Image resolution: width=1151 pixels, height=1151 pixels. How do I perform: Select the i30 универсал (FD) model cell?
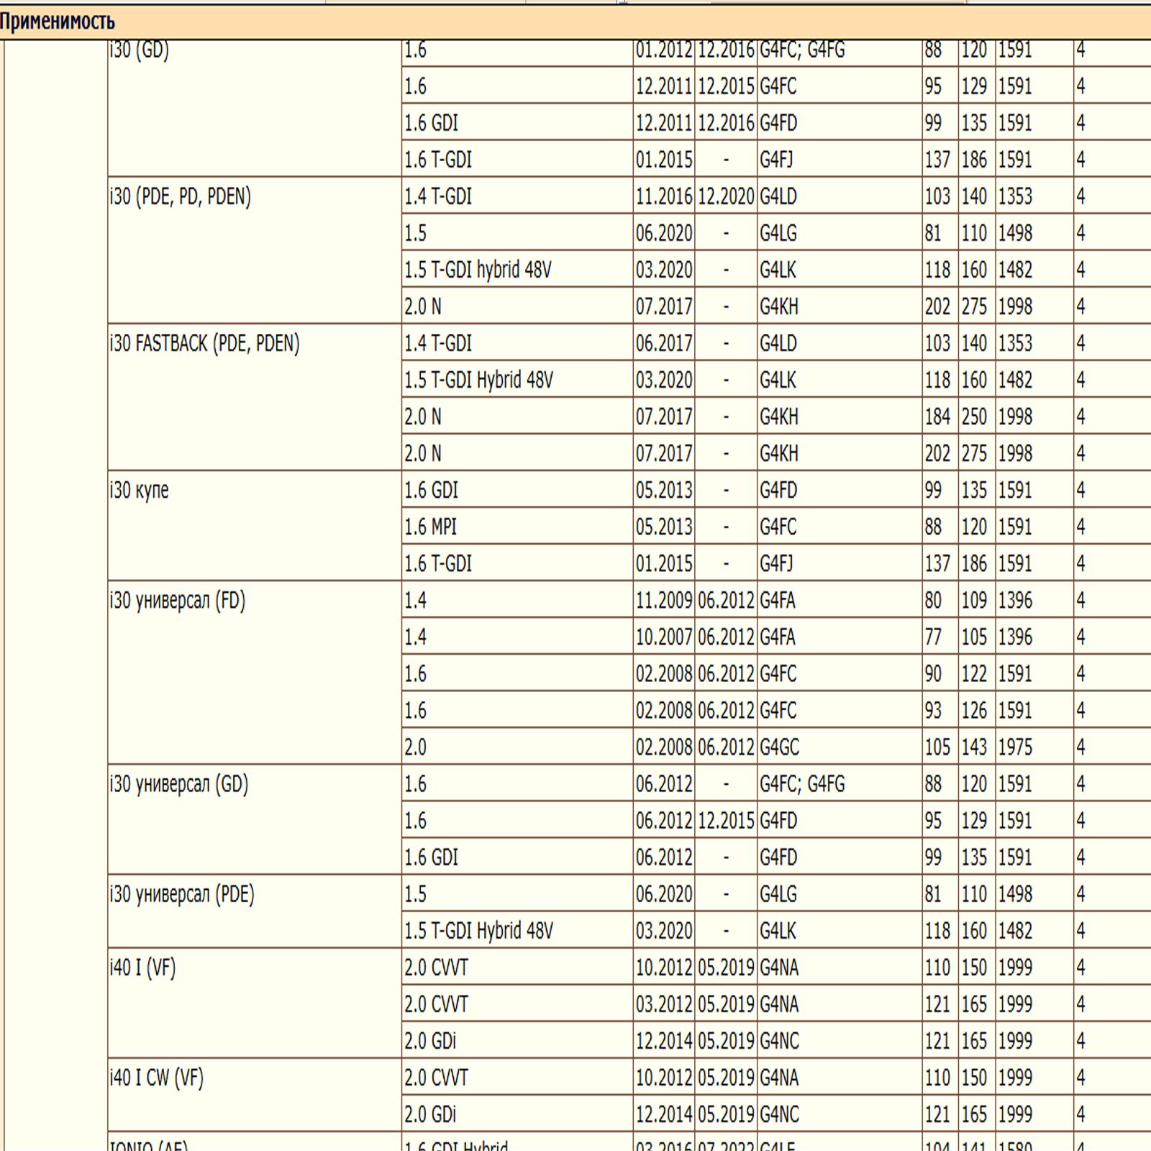[x=178, y=601]
